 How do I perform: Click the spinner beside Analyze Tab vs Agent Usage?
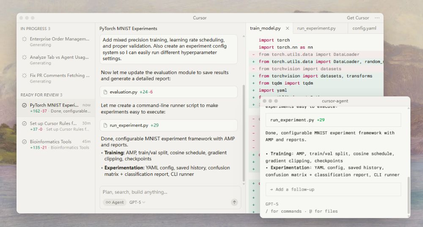[24, 57]
